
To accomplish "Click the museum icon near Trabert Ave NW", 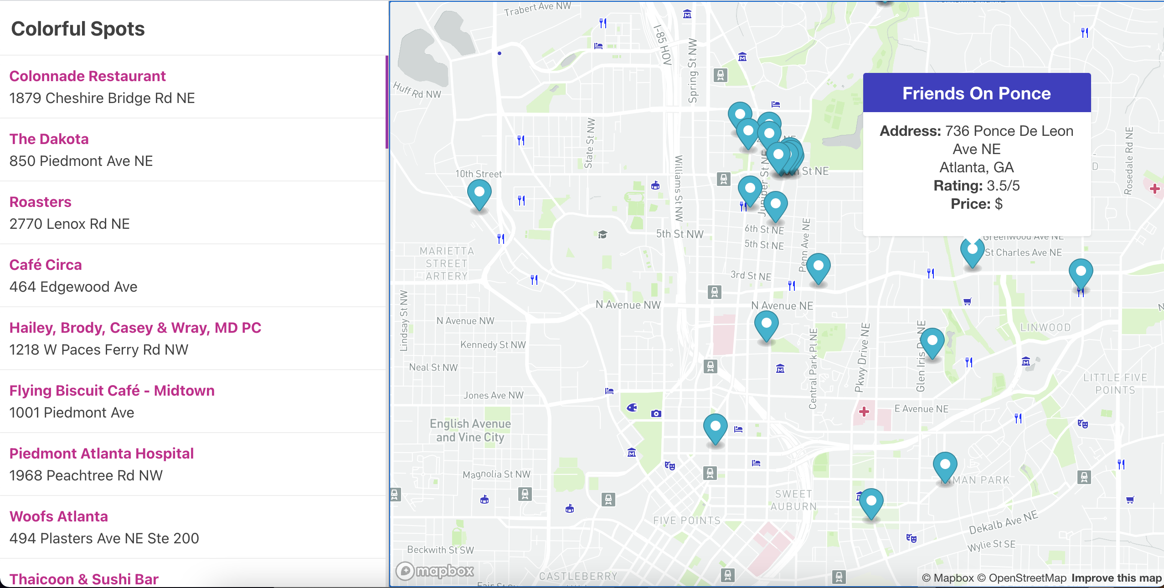I will [687, 14].
